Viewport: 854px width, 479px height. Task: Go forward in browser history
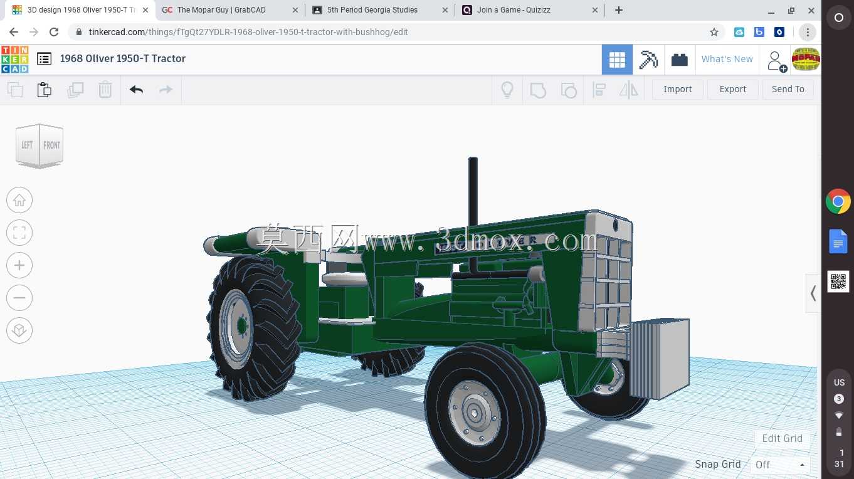coord(34,32)
